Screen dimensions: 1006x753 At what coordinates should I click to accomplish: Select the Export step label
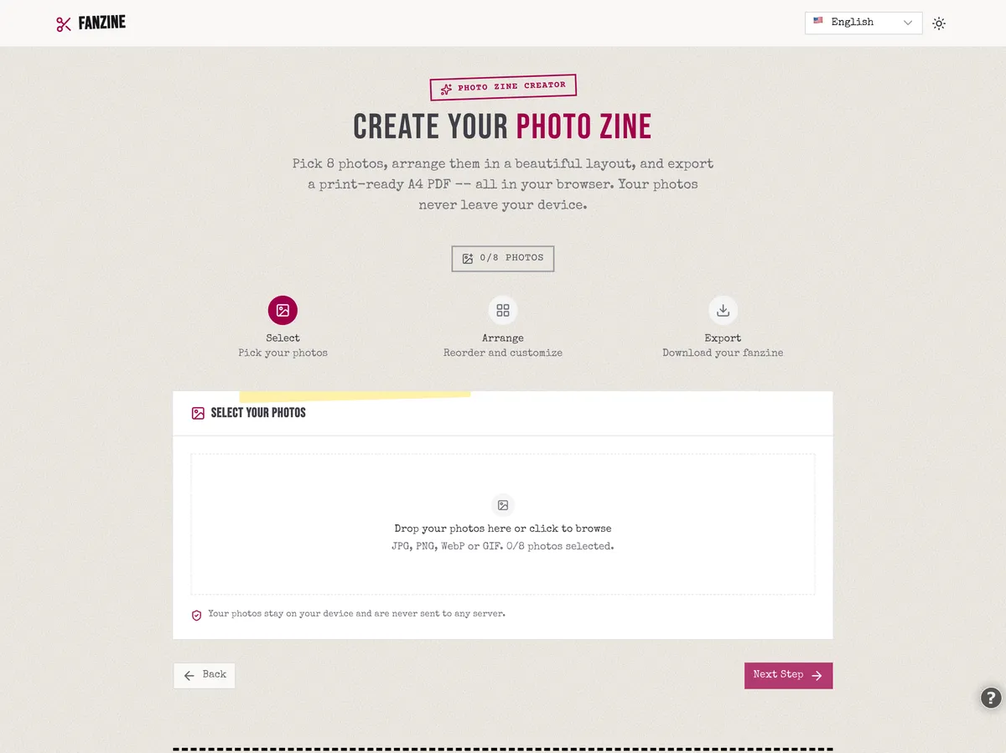coord(723,338)
